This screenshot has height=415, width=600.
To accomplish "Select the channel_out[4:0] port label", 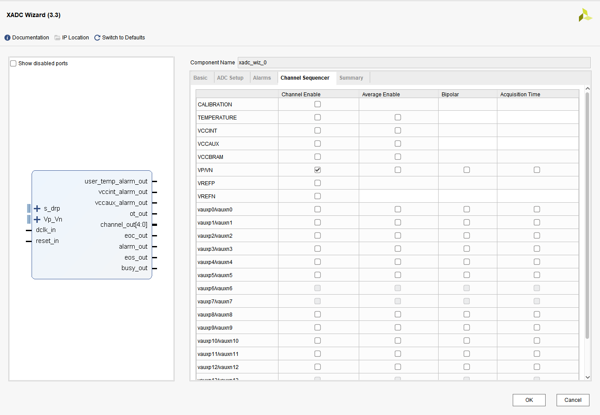I will pyautogui.click(x=124, y=225).
